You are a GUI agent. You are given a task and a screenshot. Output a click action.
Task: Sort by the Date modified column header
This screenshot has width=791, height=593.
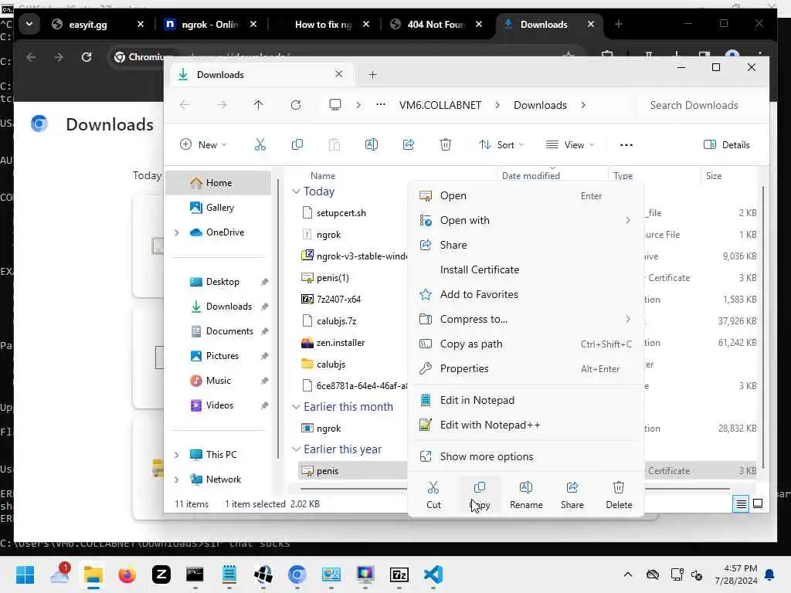click(x=531, y=176)
